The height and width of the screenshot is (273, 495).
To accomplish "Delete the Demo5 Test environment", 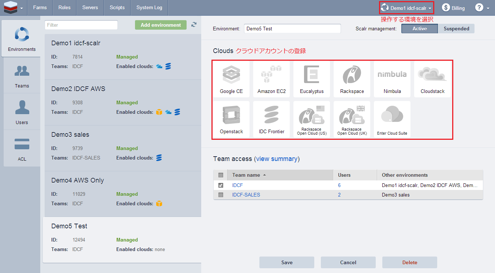I will 410,262.
